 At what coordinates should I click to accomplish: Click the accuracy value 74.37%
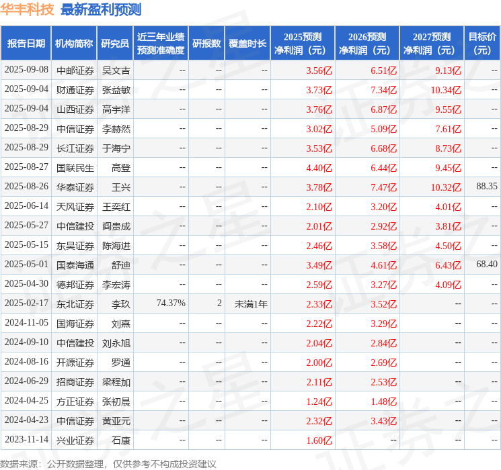click(171, 303)
